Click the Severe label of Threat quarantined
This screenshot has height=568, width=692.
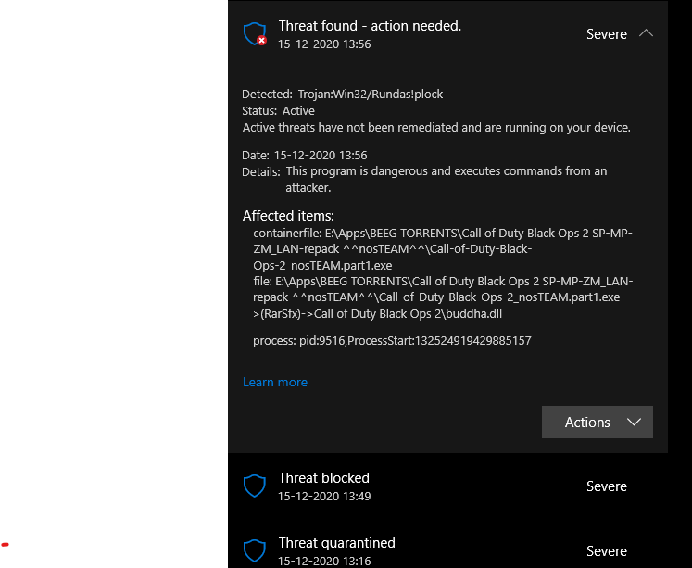click(x=607, y=551)
